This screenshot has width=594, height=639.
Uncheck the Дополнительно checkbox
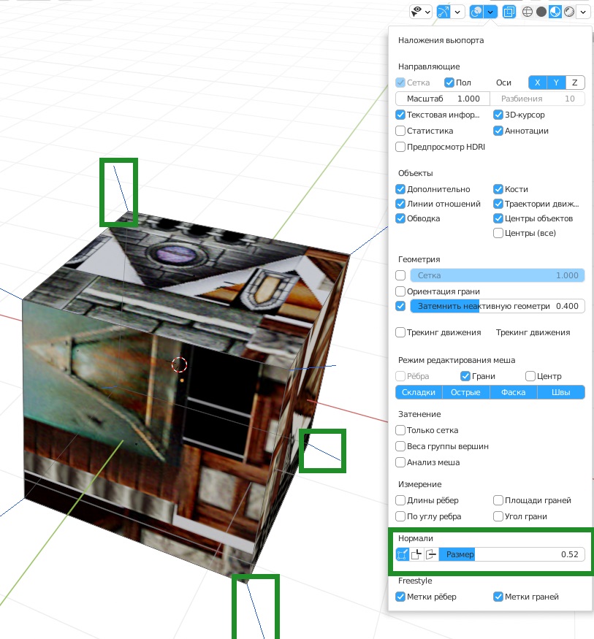(x=400, y=189)
